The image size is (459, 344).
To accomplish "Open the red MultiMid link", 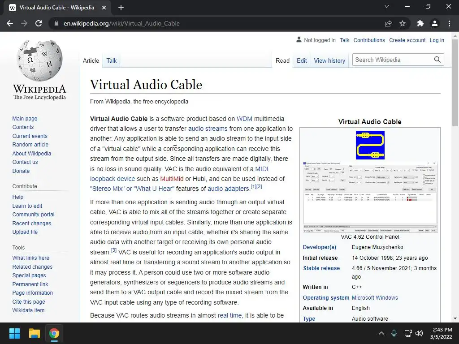I will click(x=172, y=179).
